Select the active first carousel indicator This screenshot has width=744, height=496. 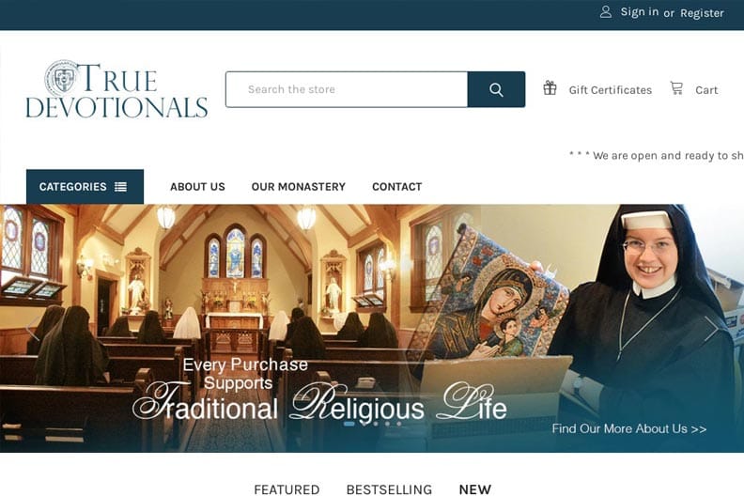pyautogui.click(x=349, y=424)
